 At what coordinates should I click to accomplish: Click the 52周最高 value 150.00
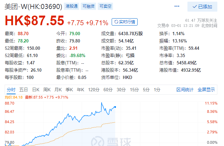34,48
